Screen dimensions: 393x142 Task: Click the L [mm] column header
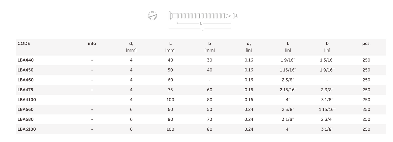tap(170, 47)
